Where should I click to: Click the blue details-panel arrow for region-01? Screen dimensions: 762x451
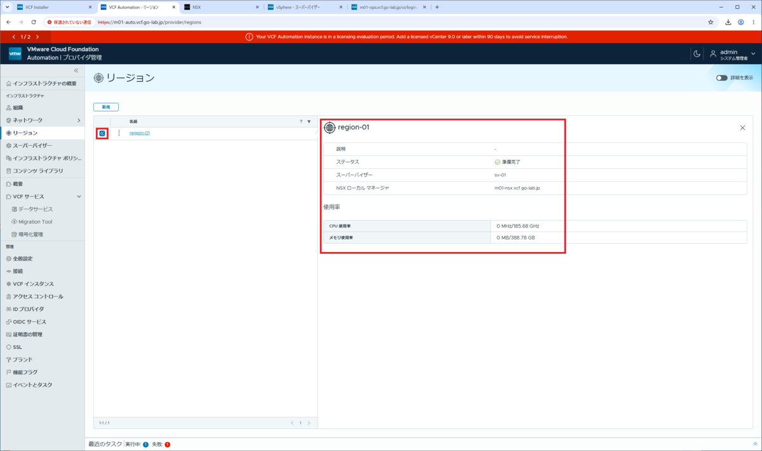click(102, 133)
